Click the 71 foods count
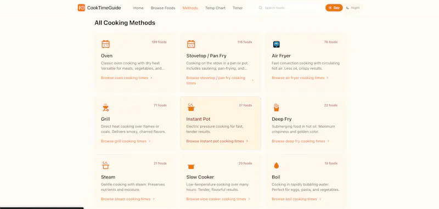The height and width of the screenshot is (209, 439). 160,105
